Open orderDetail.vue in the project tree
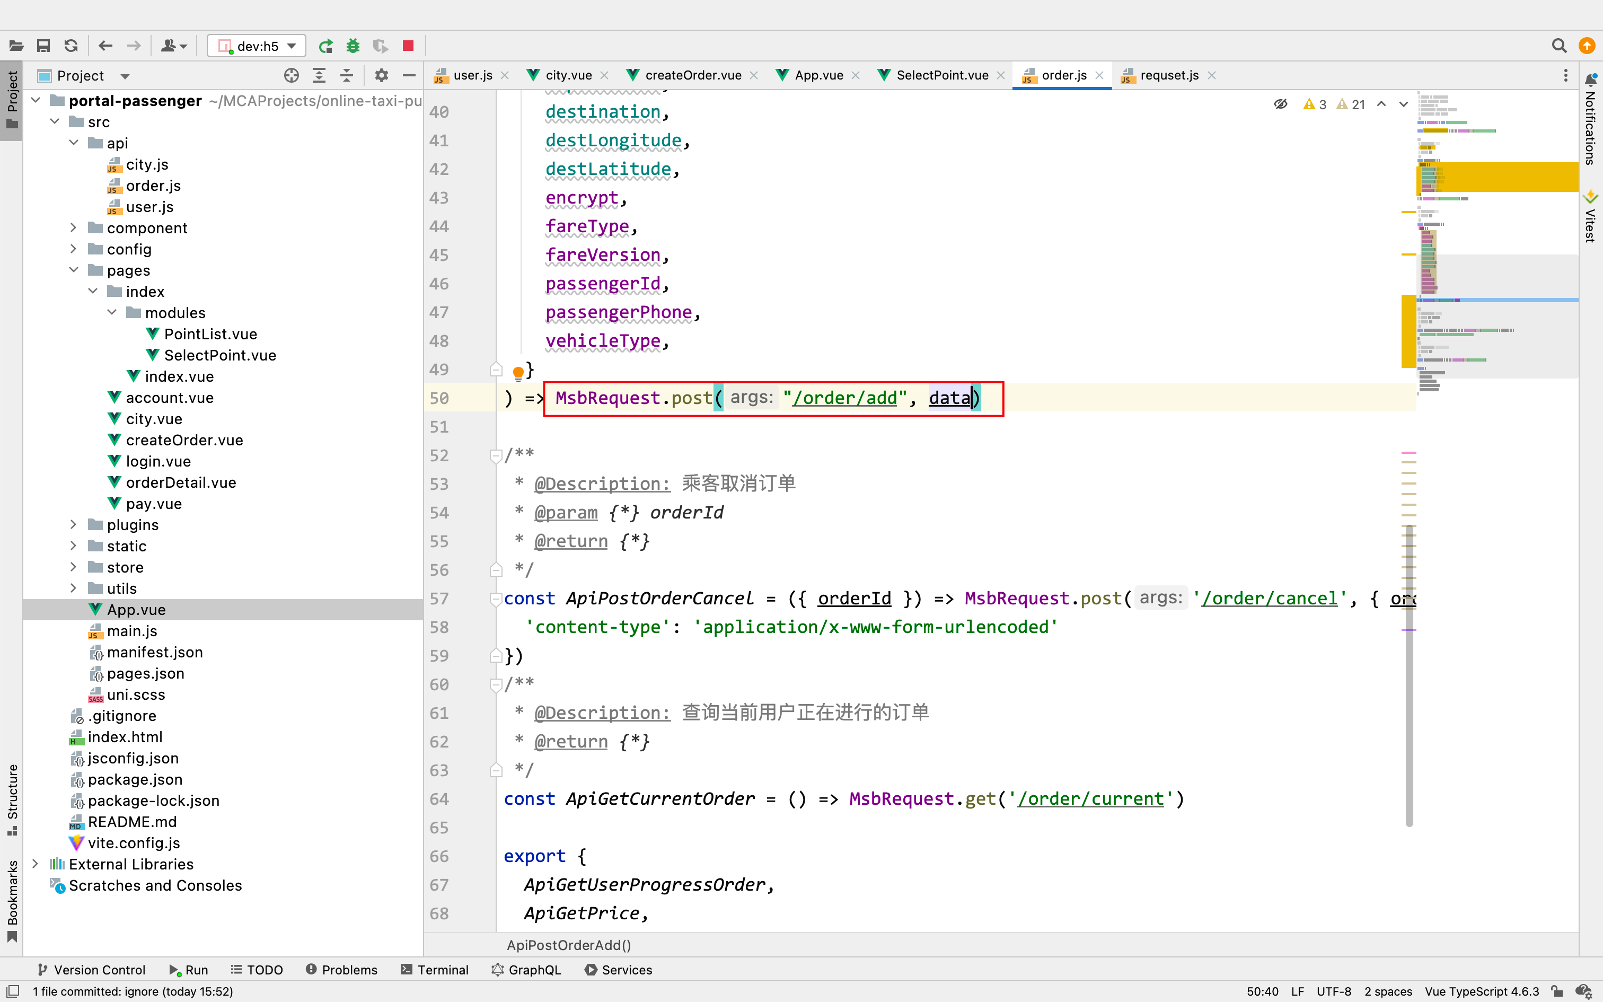 [x=181, y=482]
